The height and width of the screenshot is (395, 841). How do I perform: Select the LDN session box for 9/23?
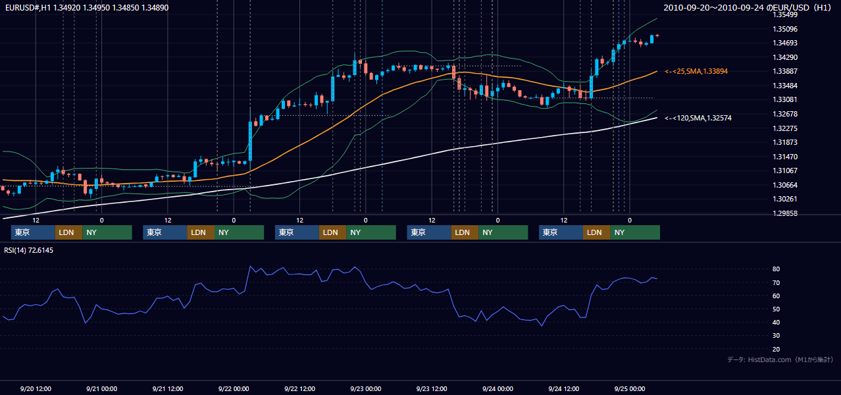tap(465, 232)
